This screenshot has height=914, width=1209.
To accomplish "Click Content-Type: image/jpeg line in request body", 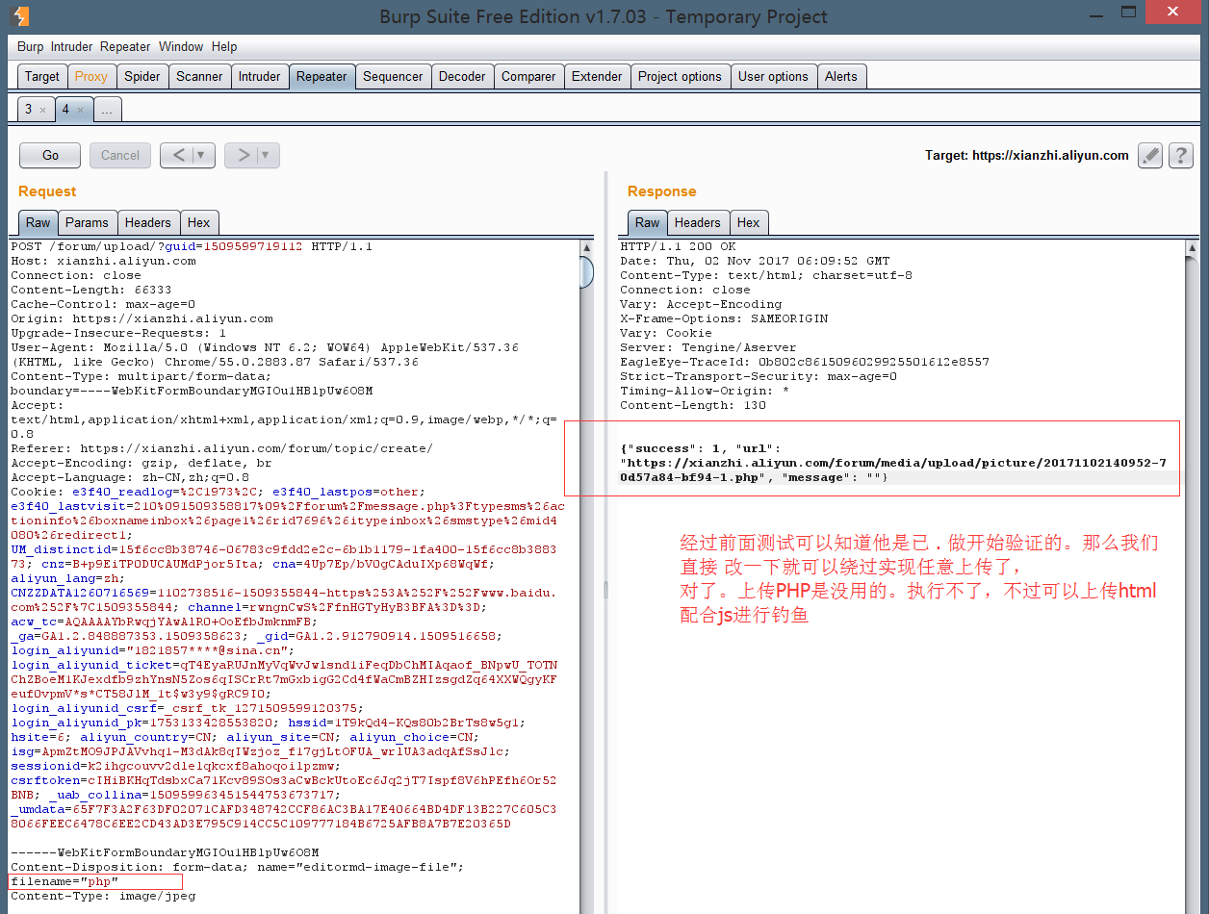I will point(103,896).
